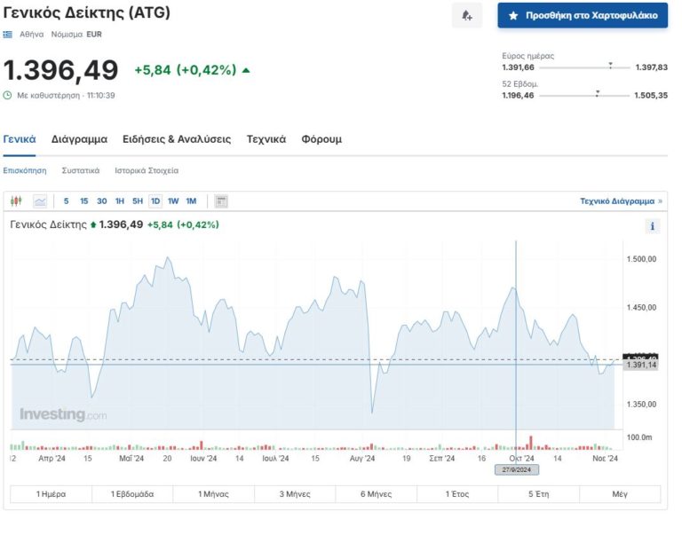Screen dimensions: 682x535
Task: Toggle the 1D chart interval
Action: [x=155, y=201]
